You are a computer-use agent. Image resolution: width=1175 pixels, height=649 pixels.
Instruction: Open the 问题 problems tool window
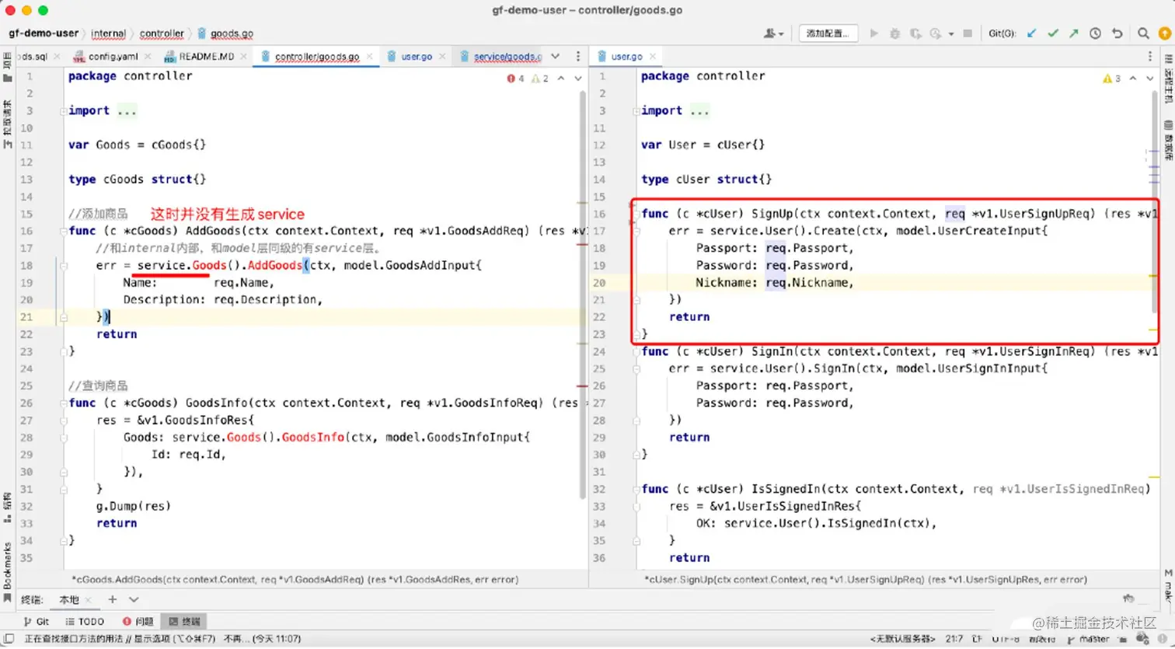pyautogui.click(x=138, y=621)
